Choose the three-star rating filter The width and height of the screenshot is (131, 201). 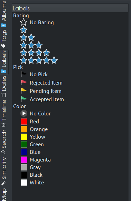(x=31, y=45)
